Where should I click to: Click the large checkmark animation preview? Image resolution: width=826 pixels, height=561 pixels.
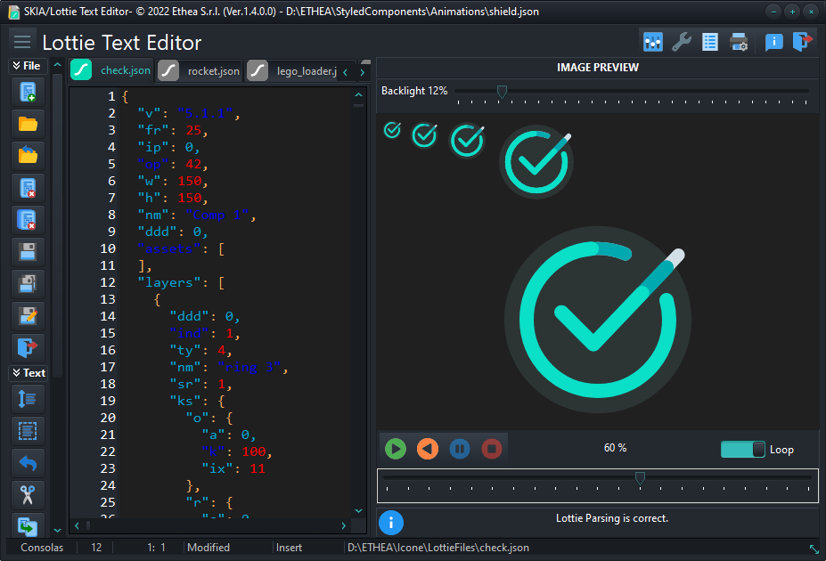point(597,320)
